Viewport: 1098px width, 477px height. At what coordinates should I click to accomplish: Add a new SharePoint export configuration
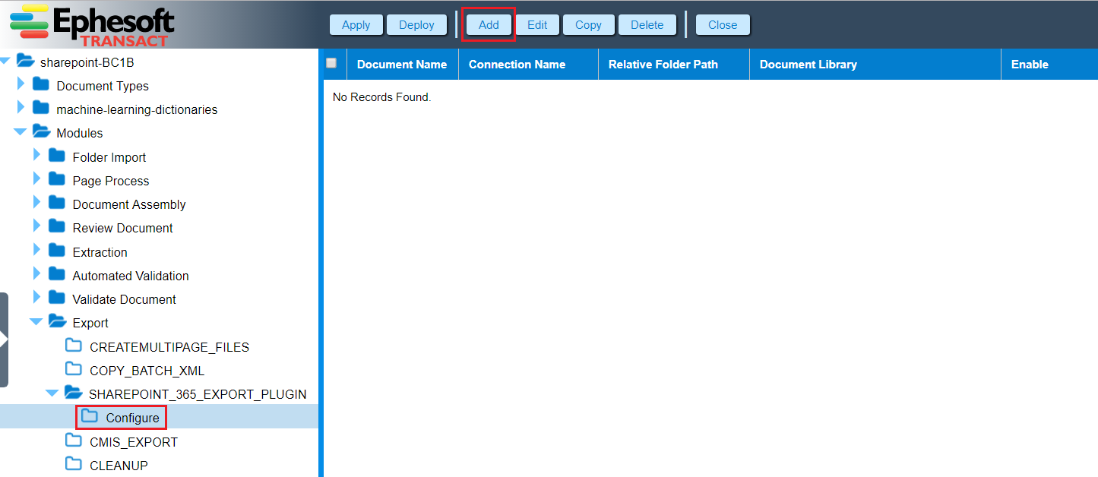pyautogui.click(x=489, y=24)
